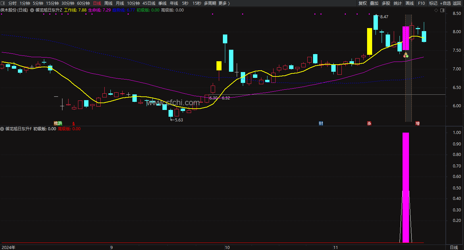
Task: Click the colored signal icon under magenta candle
Action: click(406, 55)
